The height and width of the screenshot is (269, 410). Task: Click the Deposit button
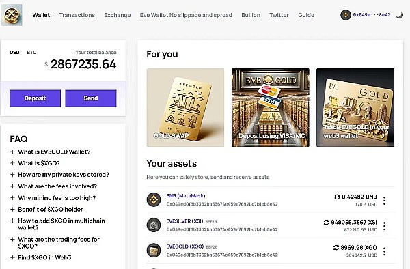(35, 98)
